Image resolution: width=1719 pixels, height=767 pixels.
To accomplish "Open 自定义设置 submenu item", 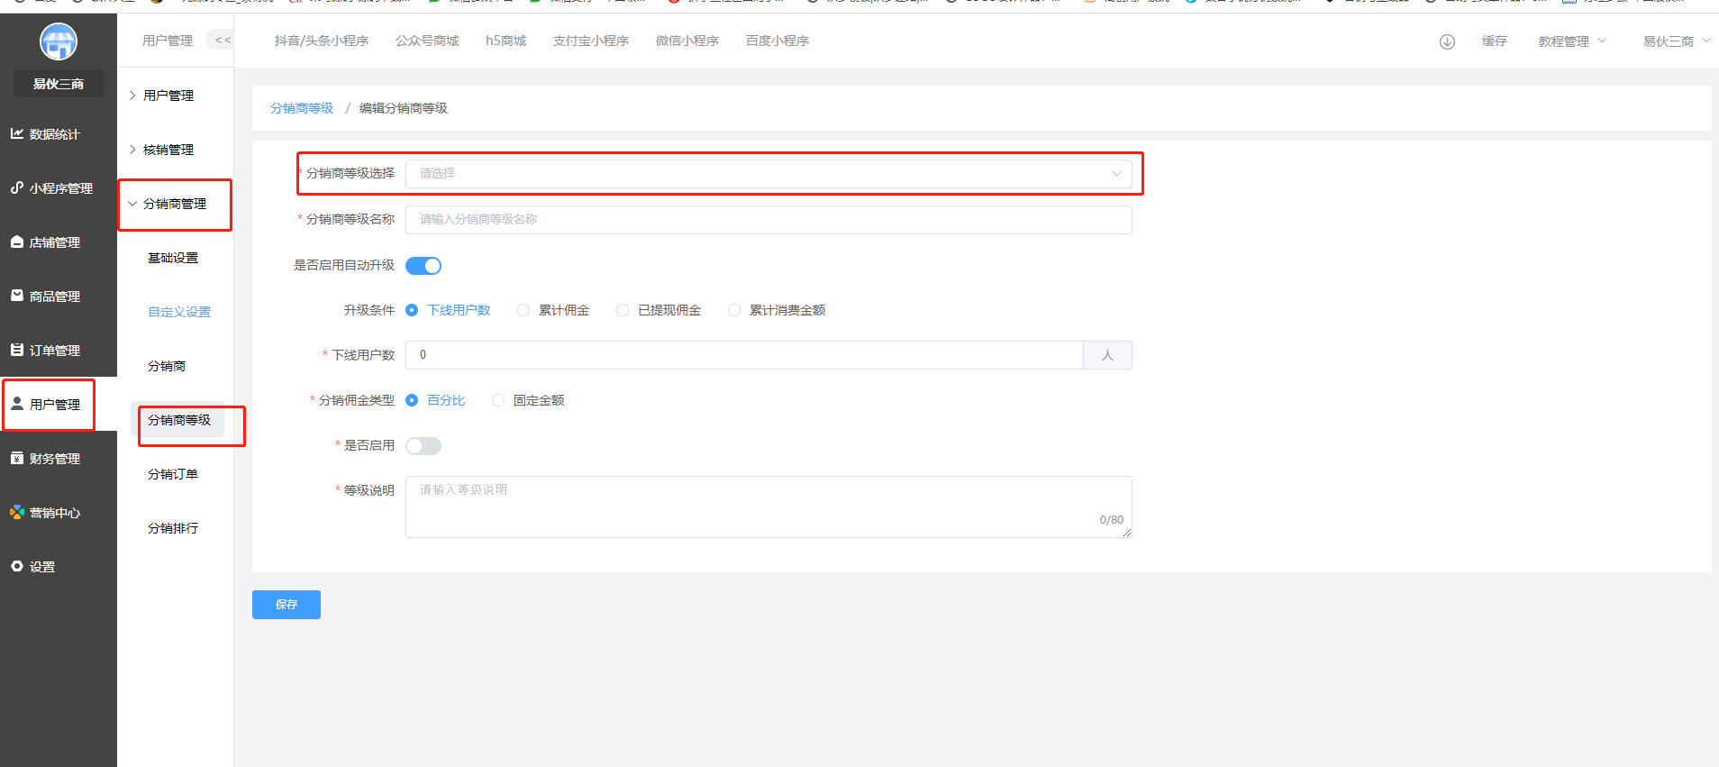I will coord(179,312).
